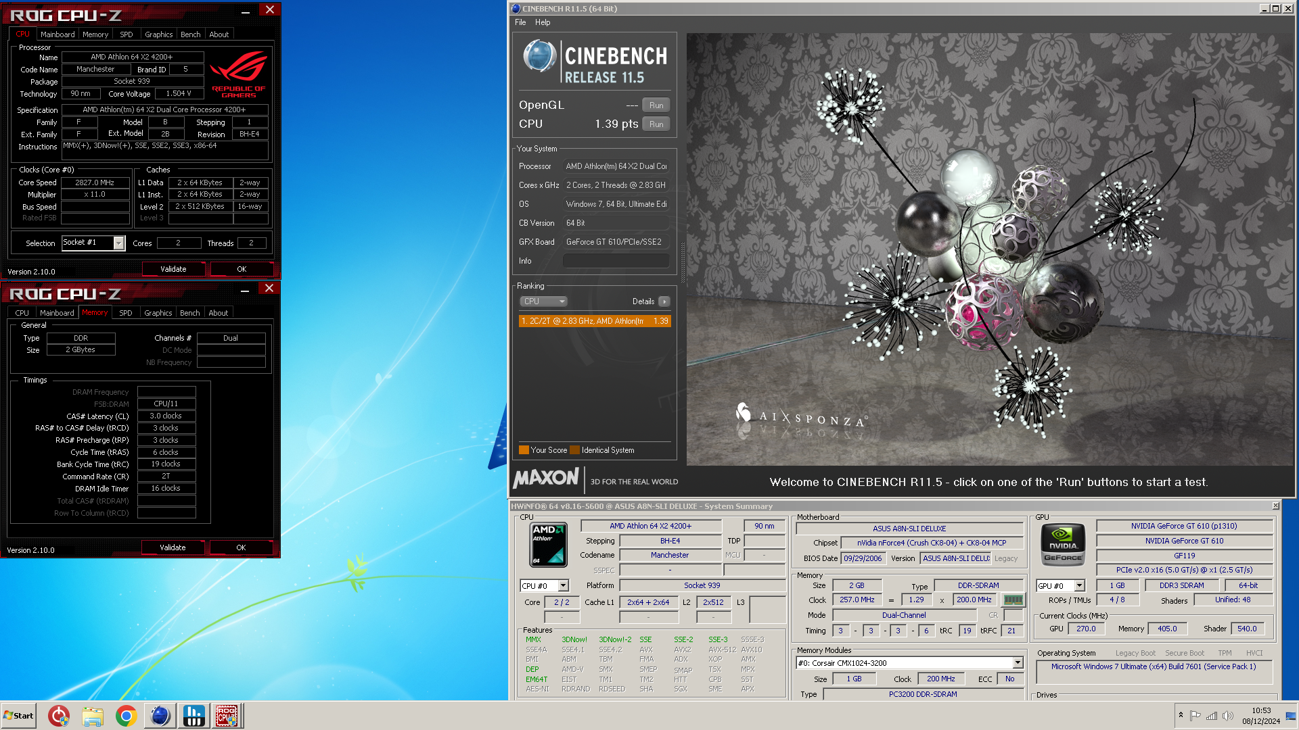Run the CPU test in Cinebench

coord(656,124)
